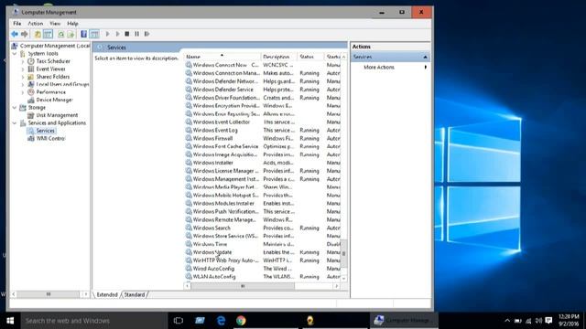Click the Refresh toolbar icon
This screenshot has width=586, height=329.
pos(60,34)
